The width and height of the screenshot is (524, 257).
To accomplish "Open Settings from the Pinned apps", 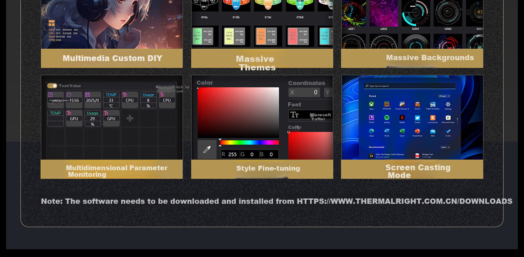I will [448, 105].
